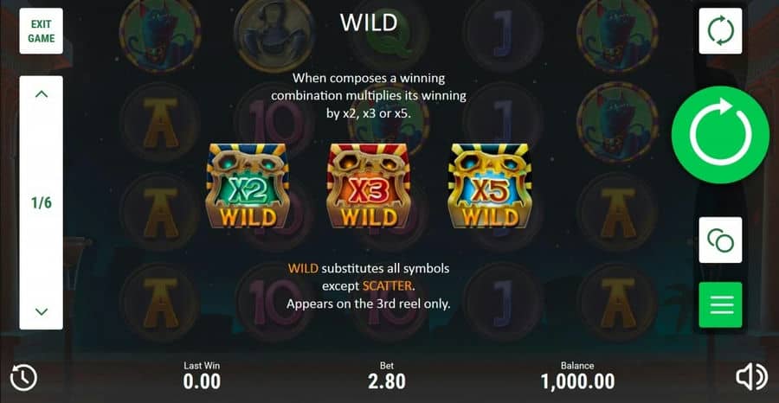Click the orange WILD word in the description
The width and height of the screenshot is (779, 403).
tap(303, 268)
